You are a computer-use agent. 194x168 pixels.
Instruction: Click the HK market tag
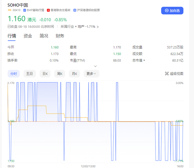(x=10, y=10)
